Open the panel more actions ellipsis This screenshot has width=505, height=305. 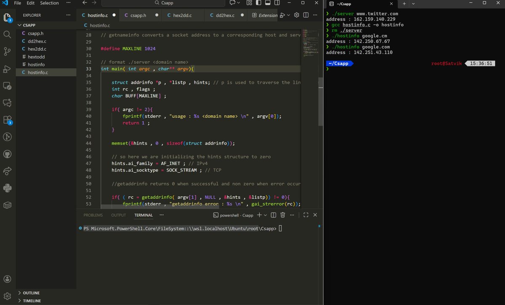click(x=293, y=215)
